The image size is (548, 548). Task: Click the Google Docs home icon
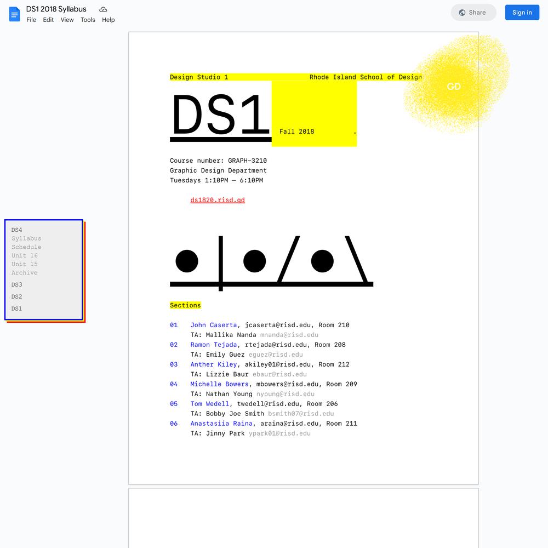(14, 14)
